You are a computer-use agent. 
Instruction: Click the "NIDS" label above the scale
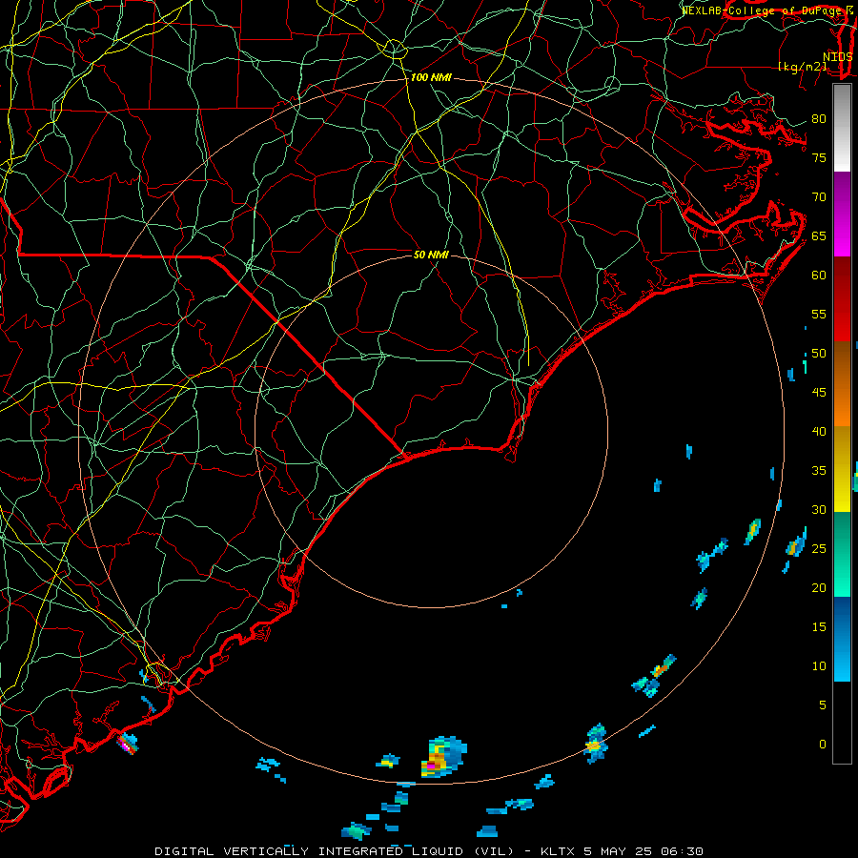(838, 57)
